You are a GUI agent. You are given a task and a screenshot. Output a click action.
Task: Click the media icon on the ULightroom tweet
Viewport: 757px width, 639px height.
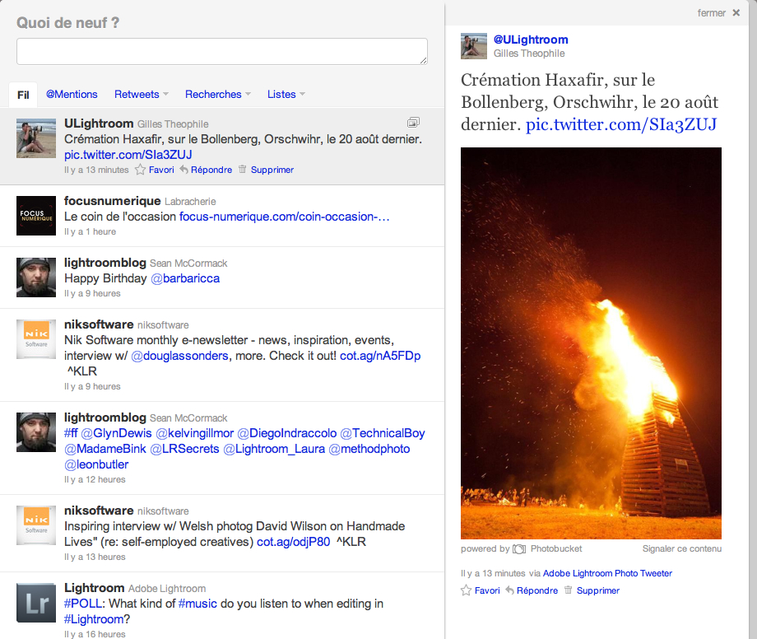(x=413, y=122)
